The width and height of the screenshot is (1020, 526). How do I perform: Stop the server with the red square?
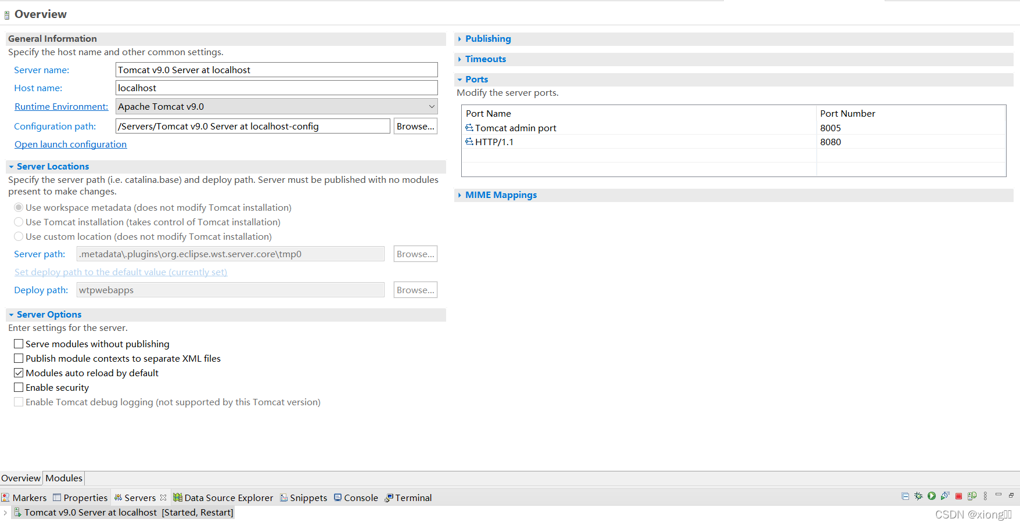(x=959, y=496)
